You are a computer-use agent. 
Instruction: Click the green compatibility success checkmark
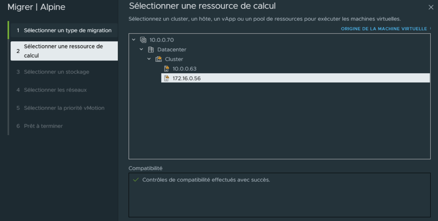coord(136,180)
